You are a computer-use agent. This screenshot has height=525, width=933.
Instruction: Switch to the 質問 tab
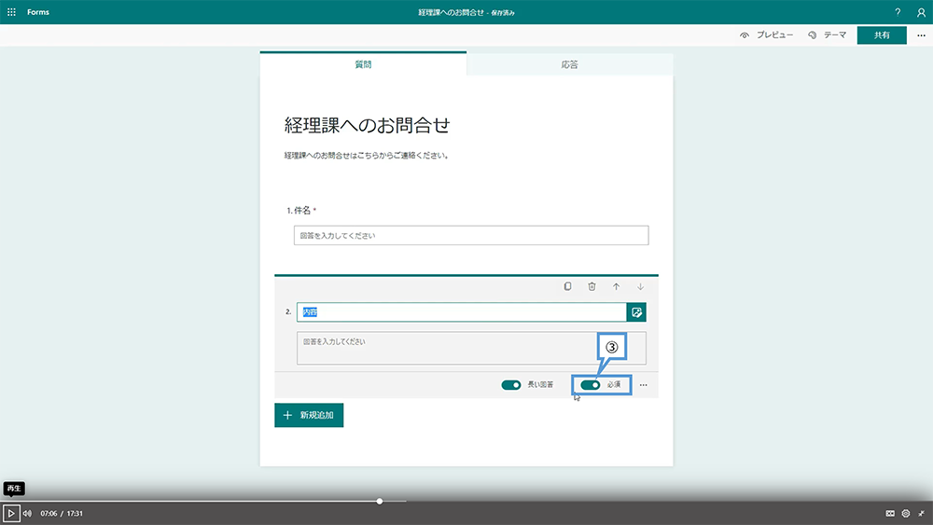(363, 64)
